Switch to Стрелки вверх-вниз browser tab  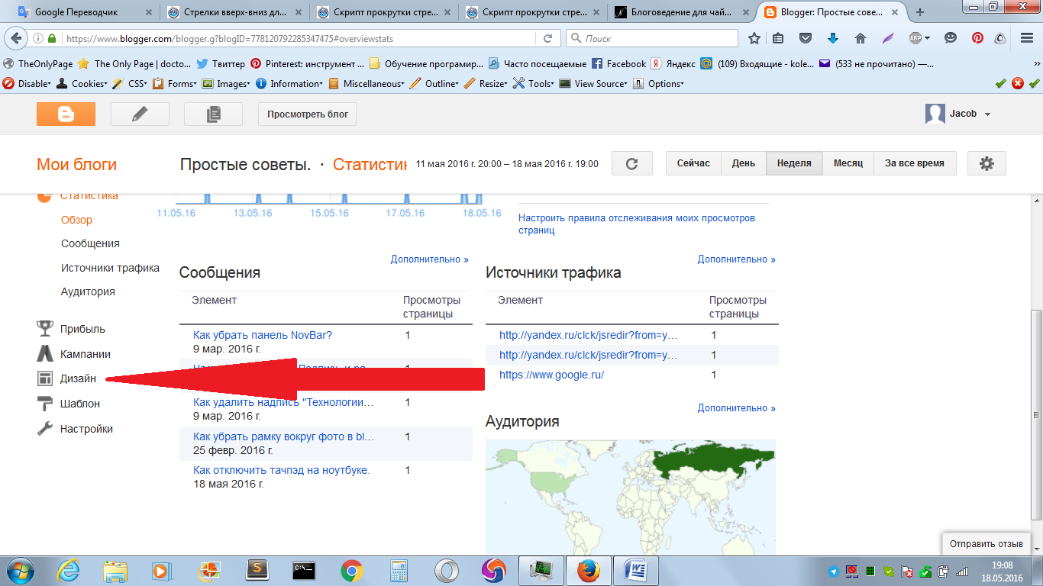pyautogui.click(x=234, y=12)
